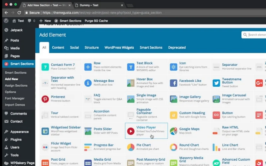The height and width of the screenshot is (166, 266).
Task: Open the Options submenu link
Action: (x=10, y=92)
